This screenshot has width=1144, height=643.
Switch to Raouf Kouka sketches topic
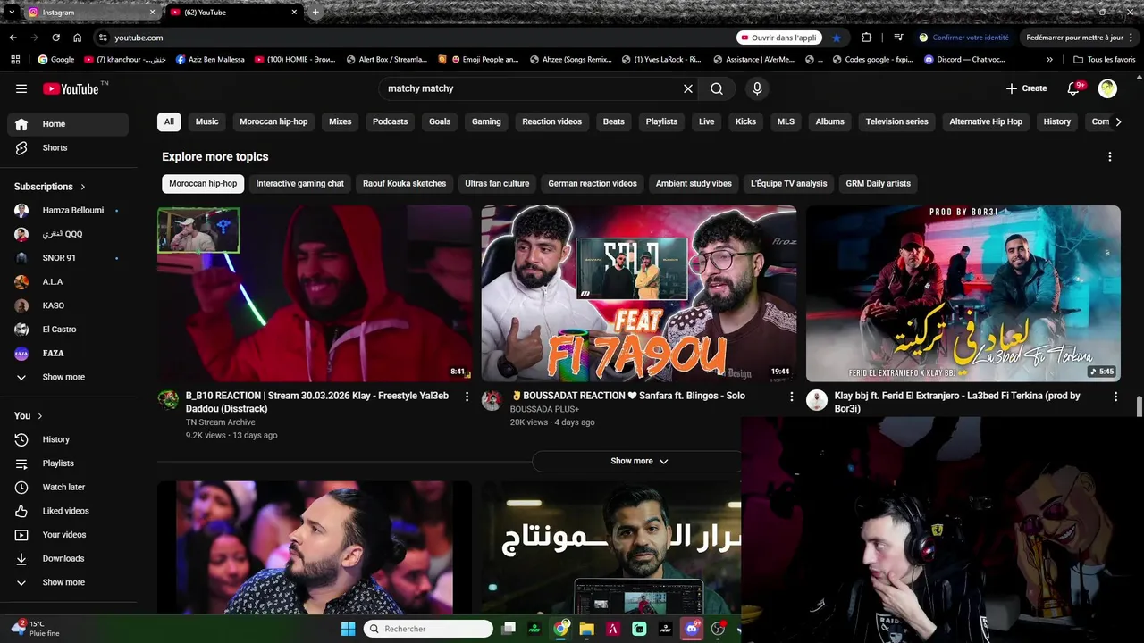pos(404,184)
